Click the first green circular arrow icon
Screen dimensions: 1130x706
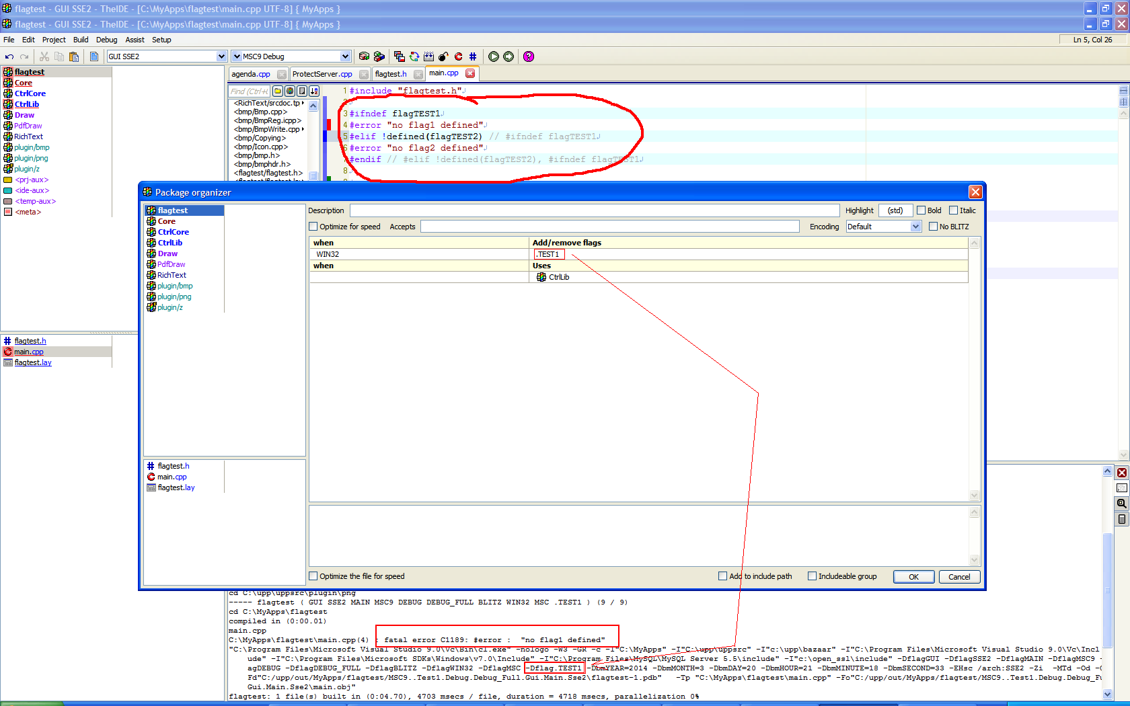(494, 57)
